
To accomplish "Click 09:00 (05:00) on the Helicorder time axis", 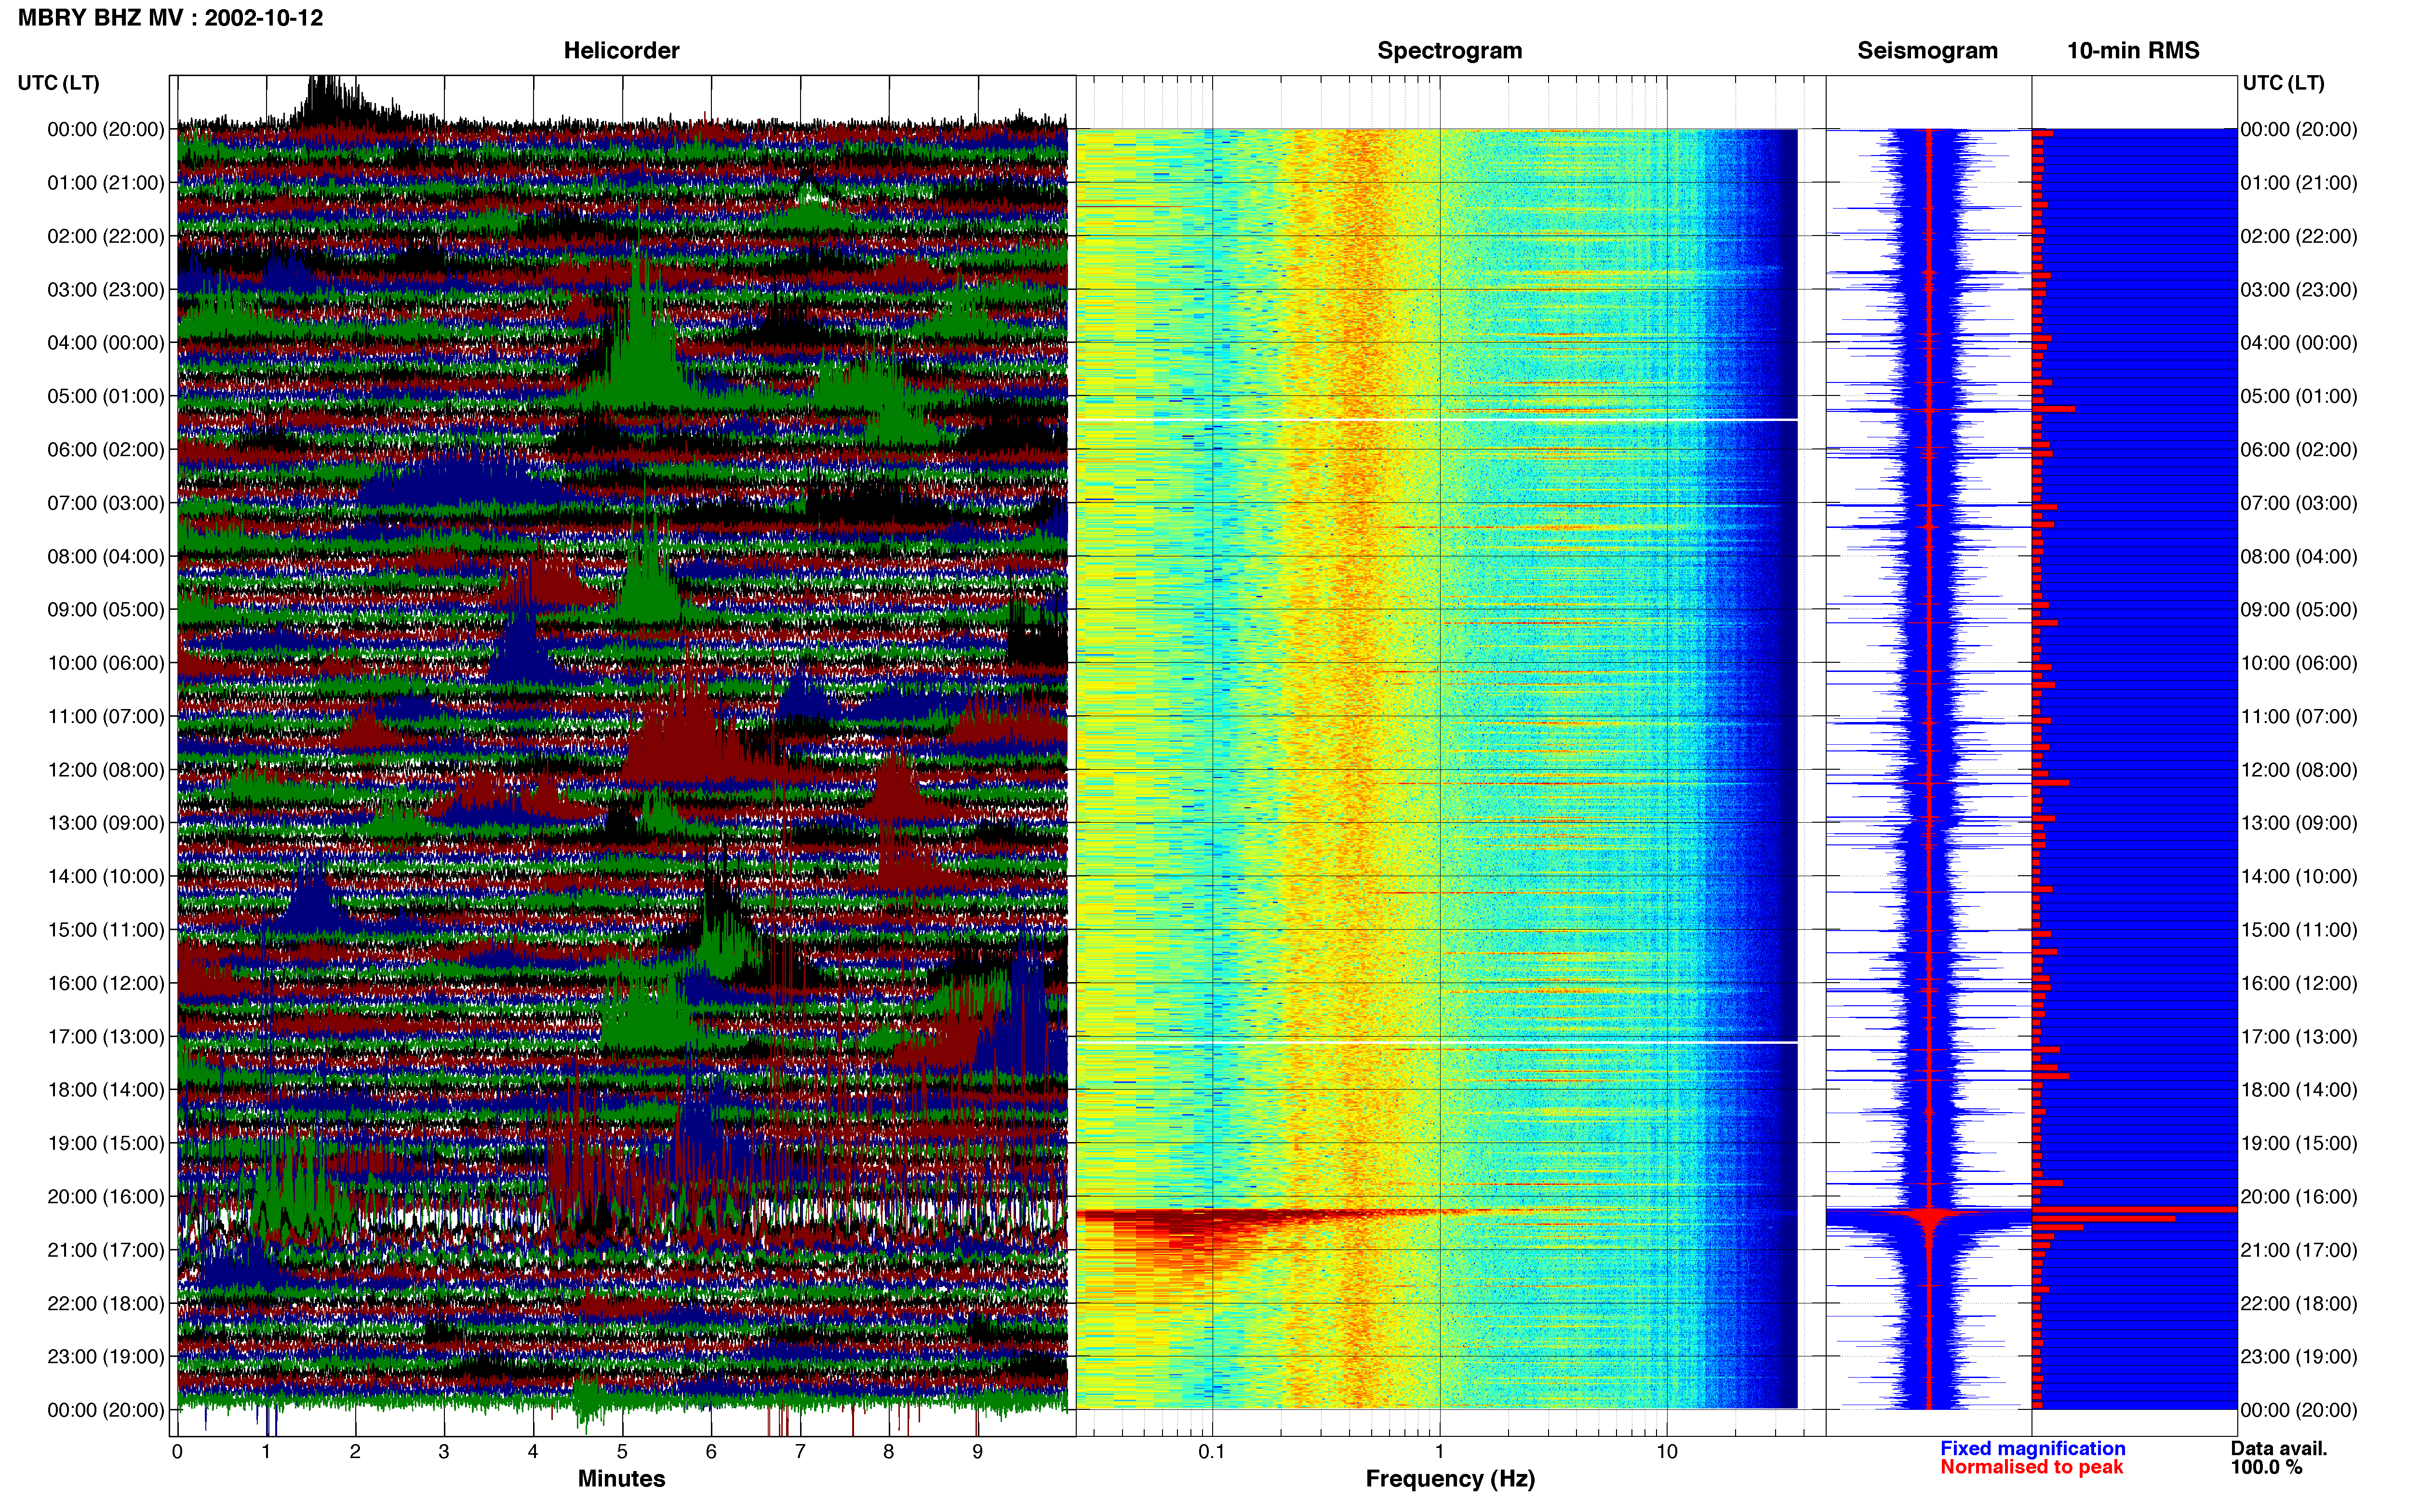I will [x=106, y=610].
